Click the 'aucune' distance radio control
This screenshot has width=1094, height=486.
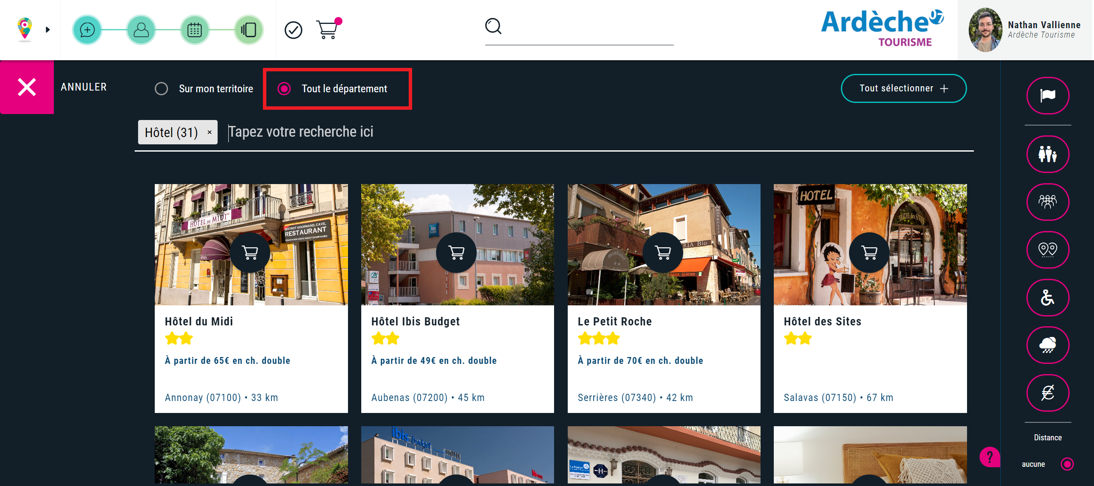1067,464
